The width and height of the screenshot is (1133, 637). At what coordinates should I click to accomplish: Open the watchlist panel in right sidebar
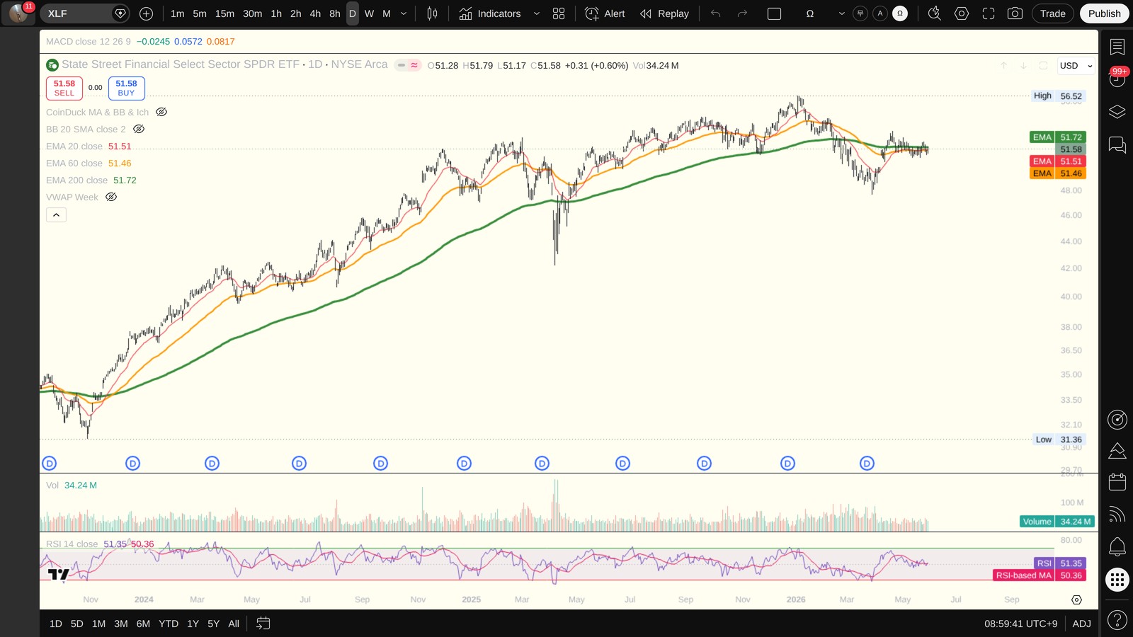(x=1117, y=47)
